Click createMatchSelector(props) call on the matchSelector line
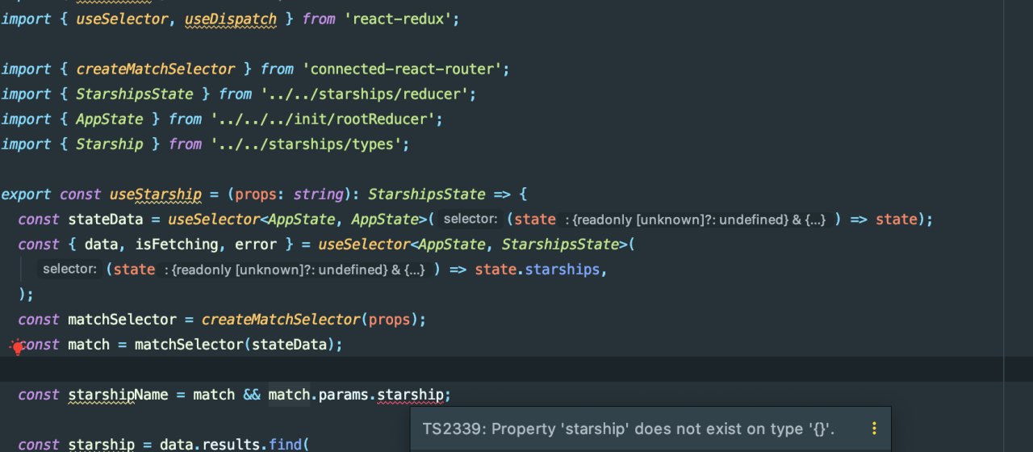Screen dimensions: 1033x452 (x=311, y=320)
